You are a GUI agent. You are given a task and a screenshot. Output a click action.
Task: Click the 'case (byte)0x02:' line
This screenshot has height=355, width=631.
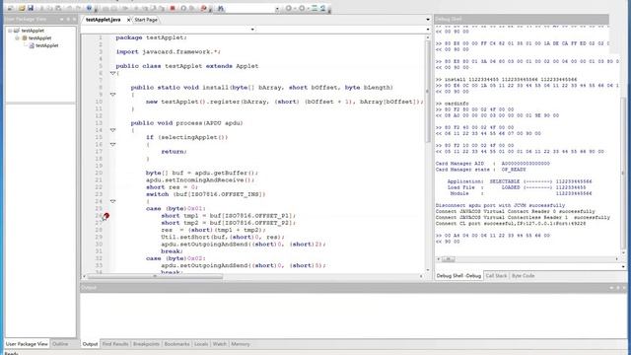coord(175,258)
